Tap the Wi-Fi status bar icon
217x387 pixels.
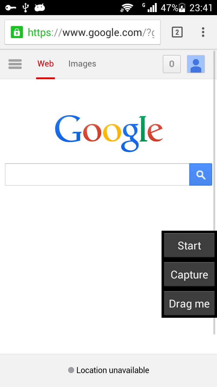pyautogui.click(x=127, y=8)
